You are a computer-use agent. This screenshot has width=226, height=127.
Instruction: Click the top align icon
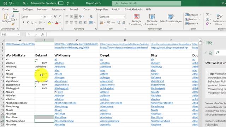coord(67,17)
